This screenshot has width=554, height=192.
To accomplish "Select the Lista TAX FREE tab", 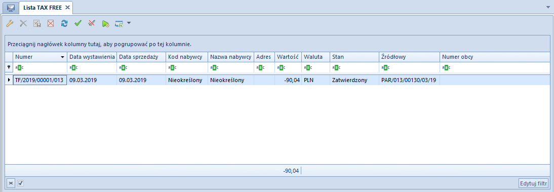I will tap(43, 8).
